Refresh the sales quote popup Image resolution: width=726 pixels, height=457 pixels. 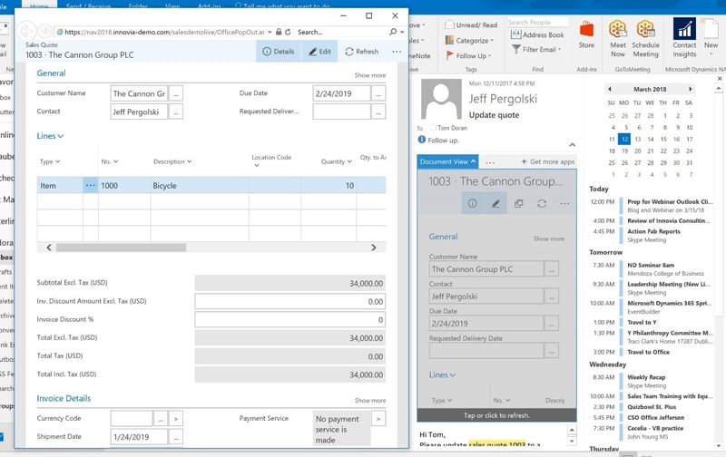click(x=361, y=52)
